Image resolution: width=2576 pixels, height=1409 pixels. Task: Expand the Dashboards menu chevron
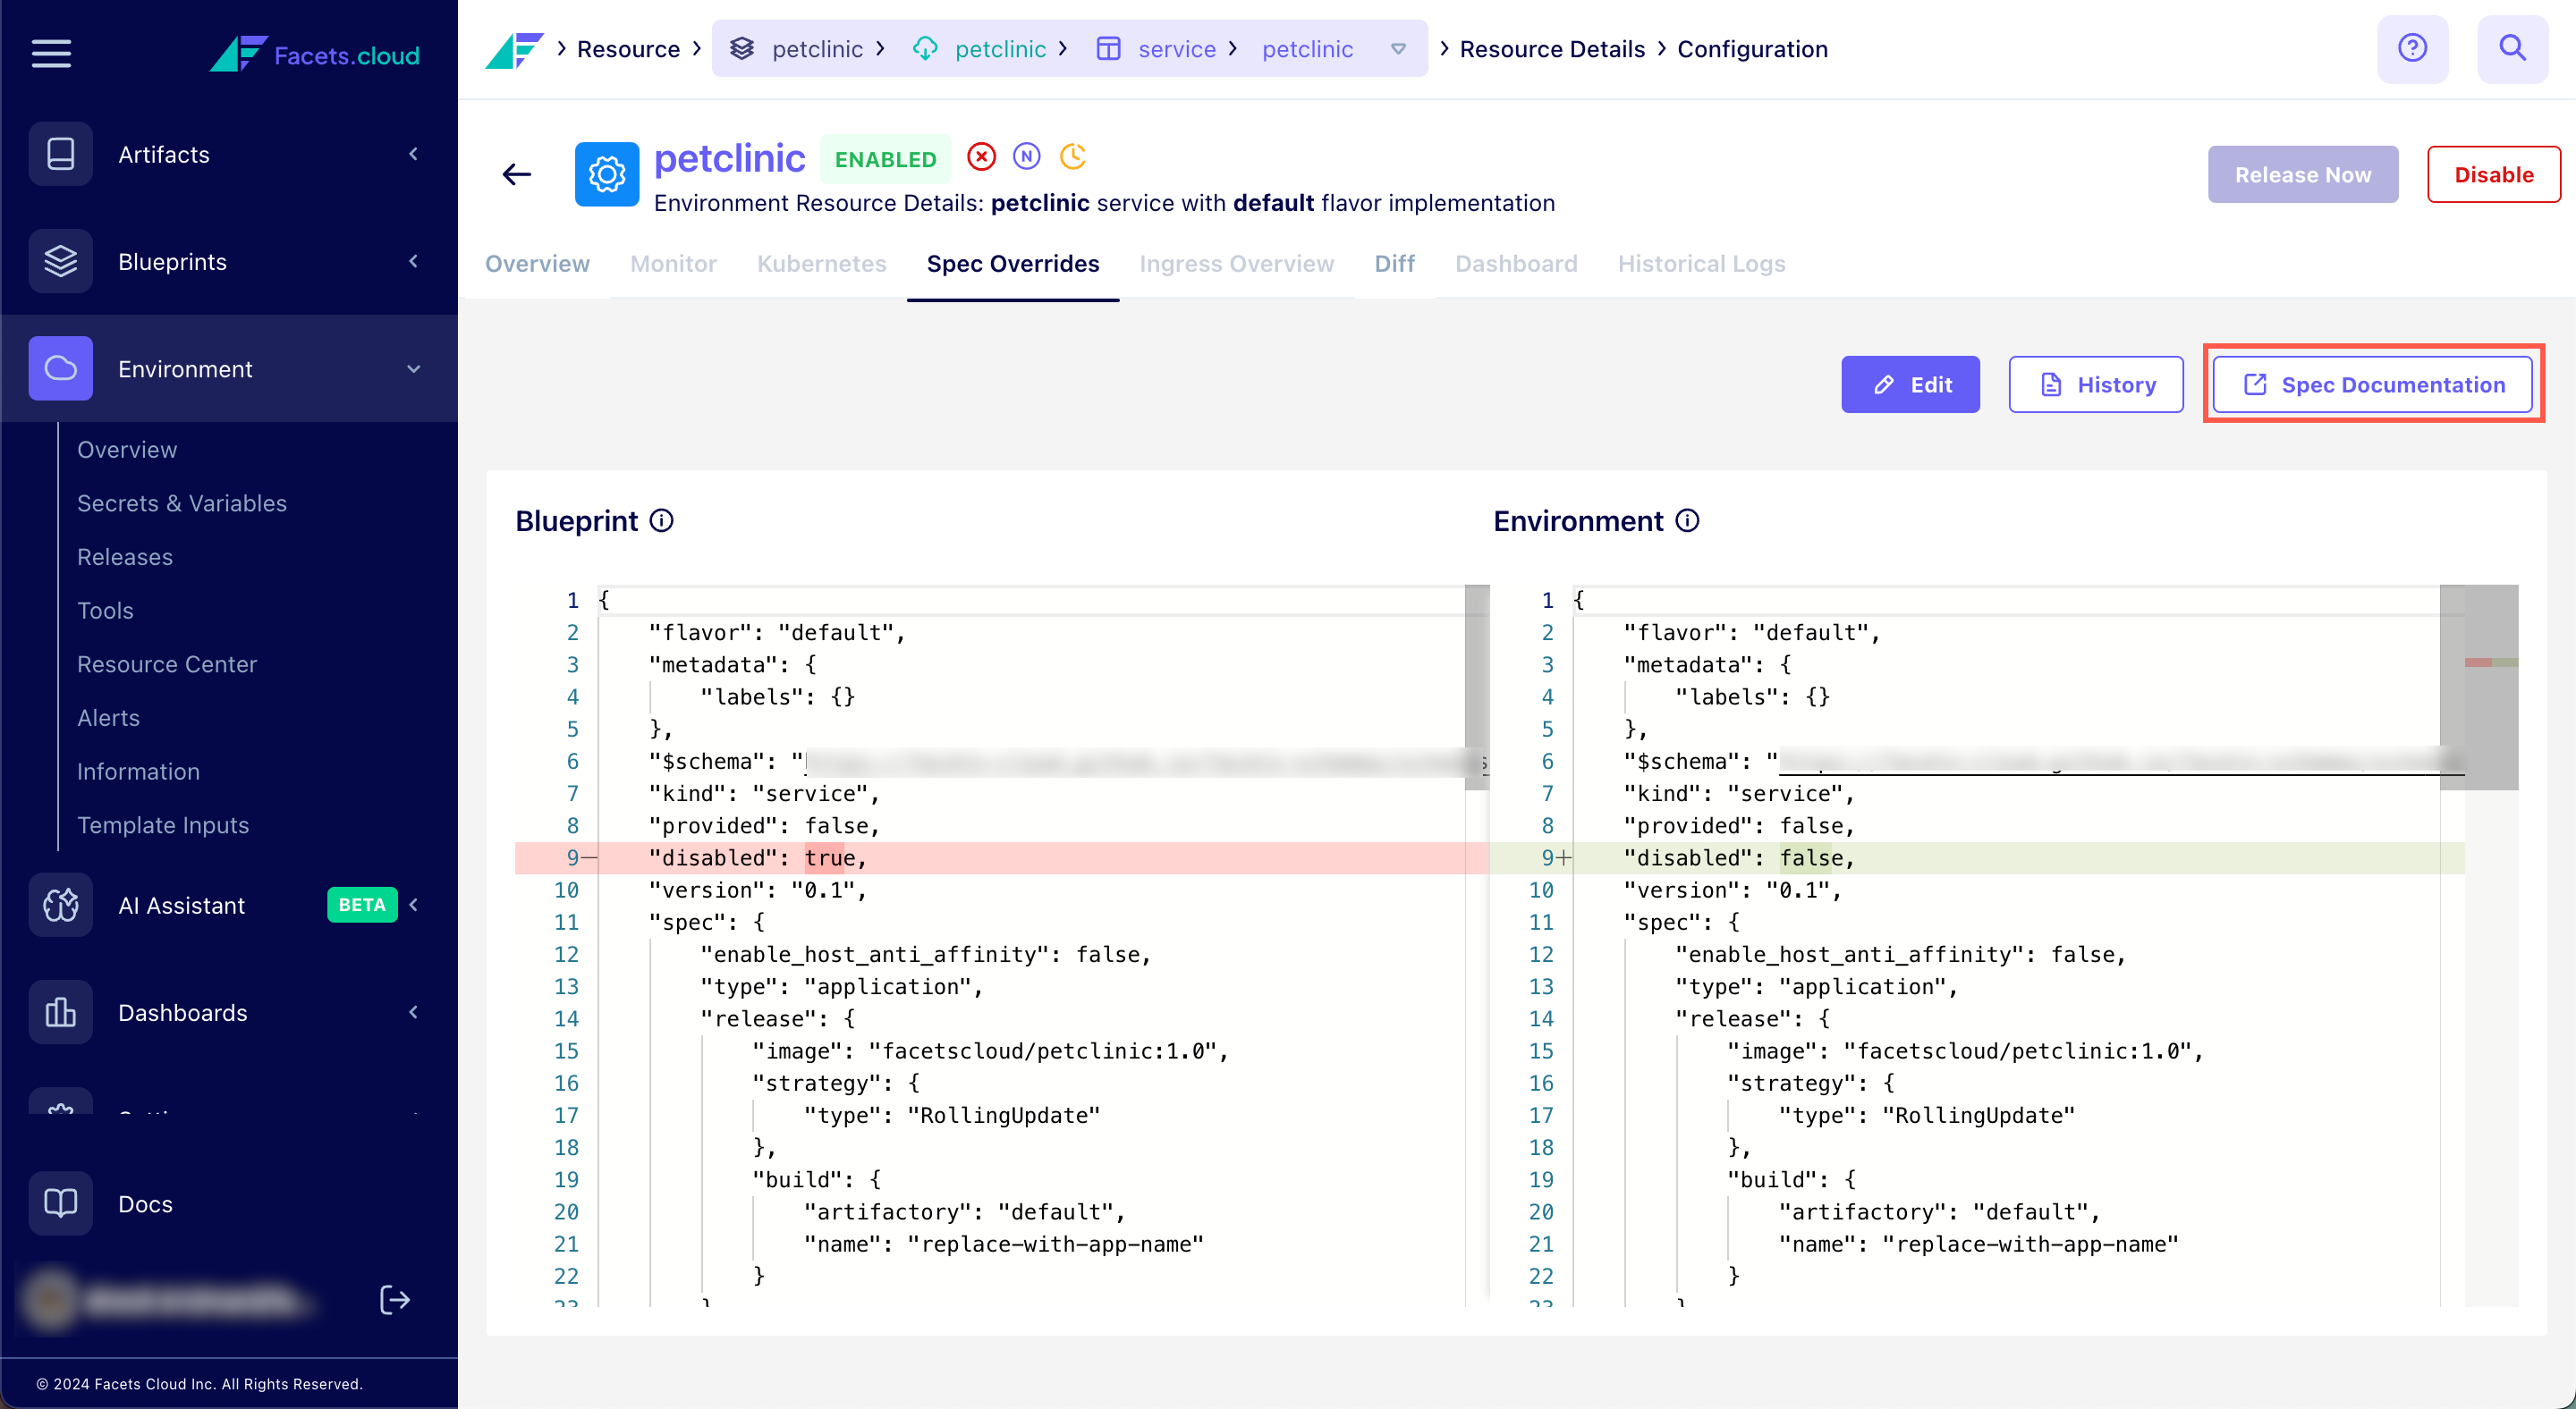pyautogui.click(x=413, y=1012)
